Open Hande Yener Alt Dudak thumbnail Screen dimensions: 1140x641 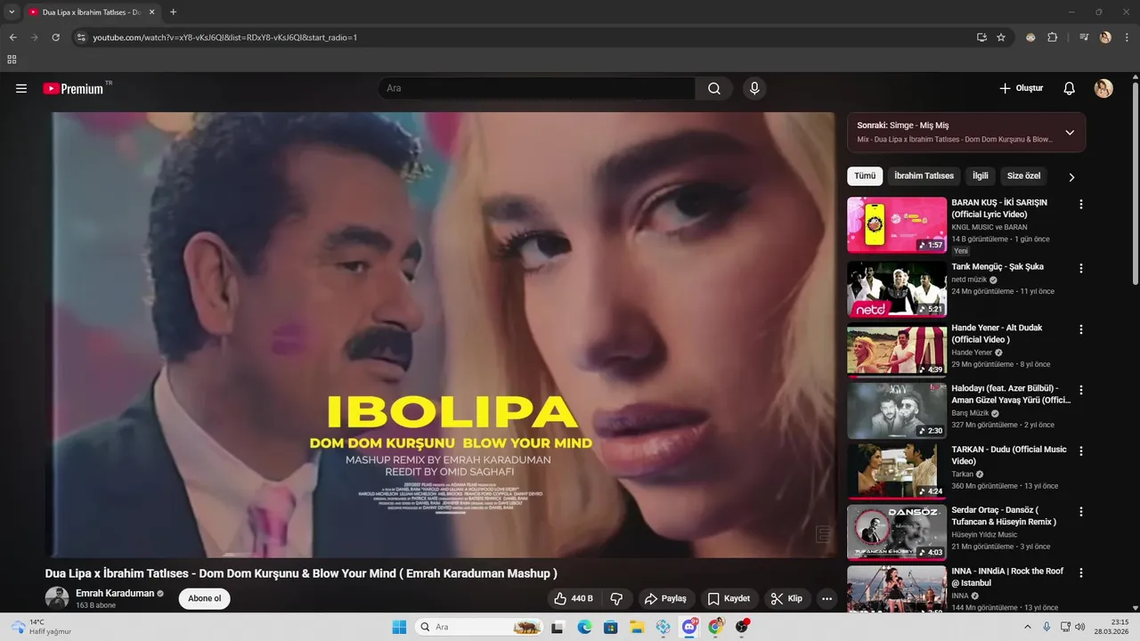coord(897,351)
